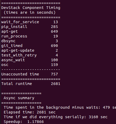Select the 'wait_for_service' row label

(x=20, y=22)
